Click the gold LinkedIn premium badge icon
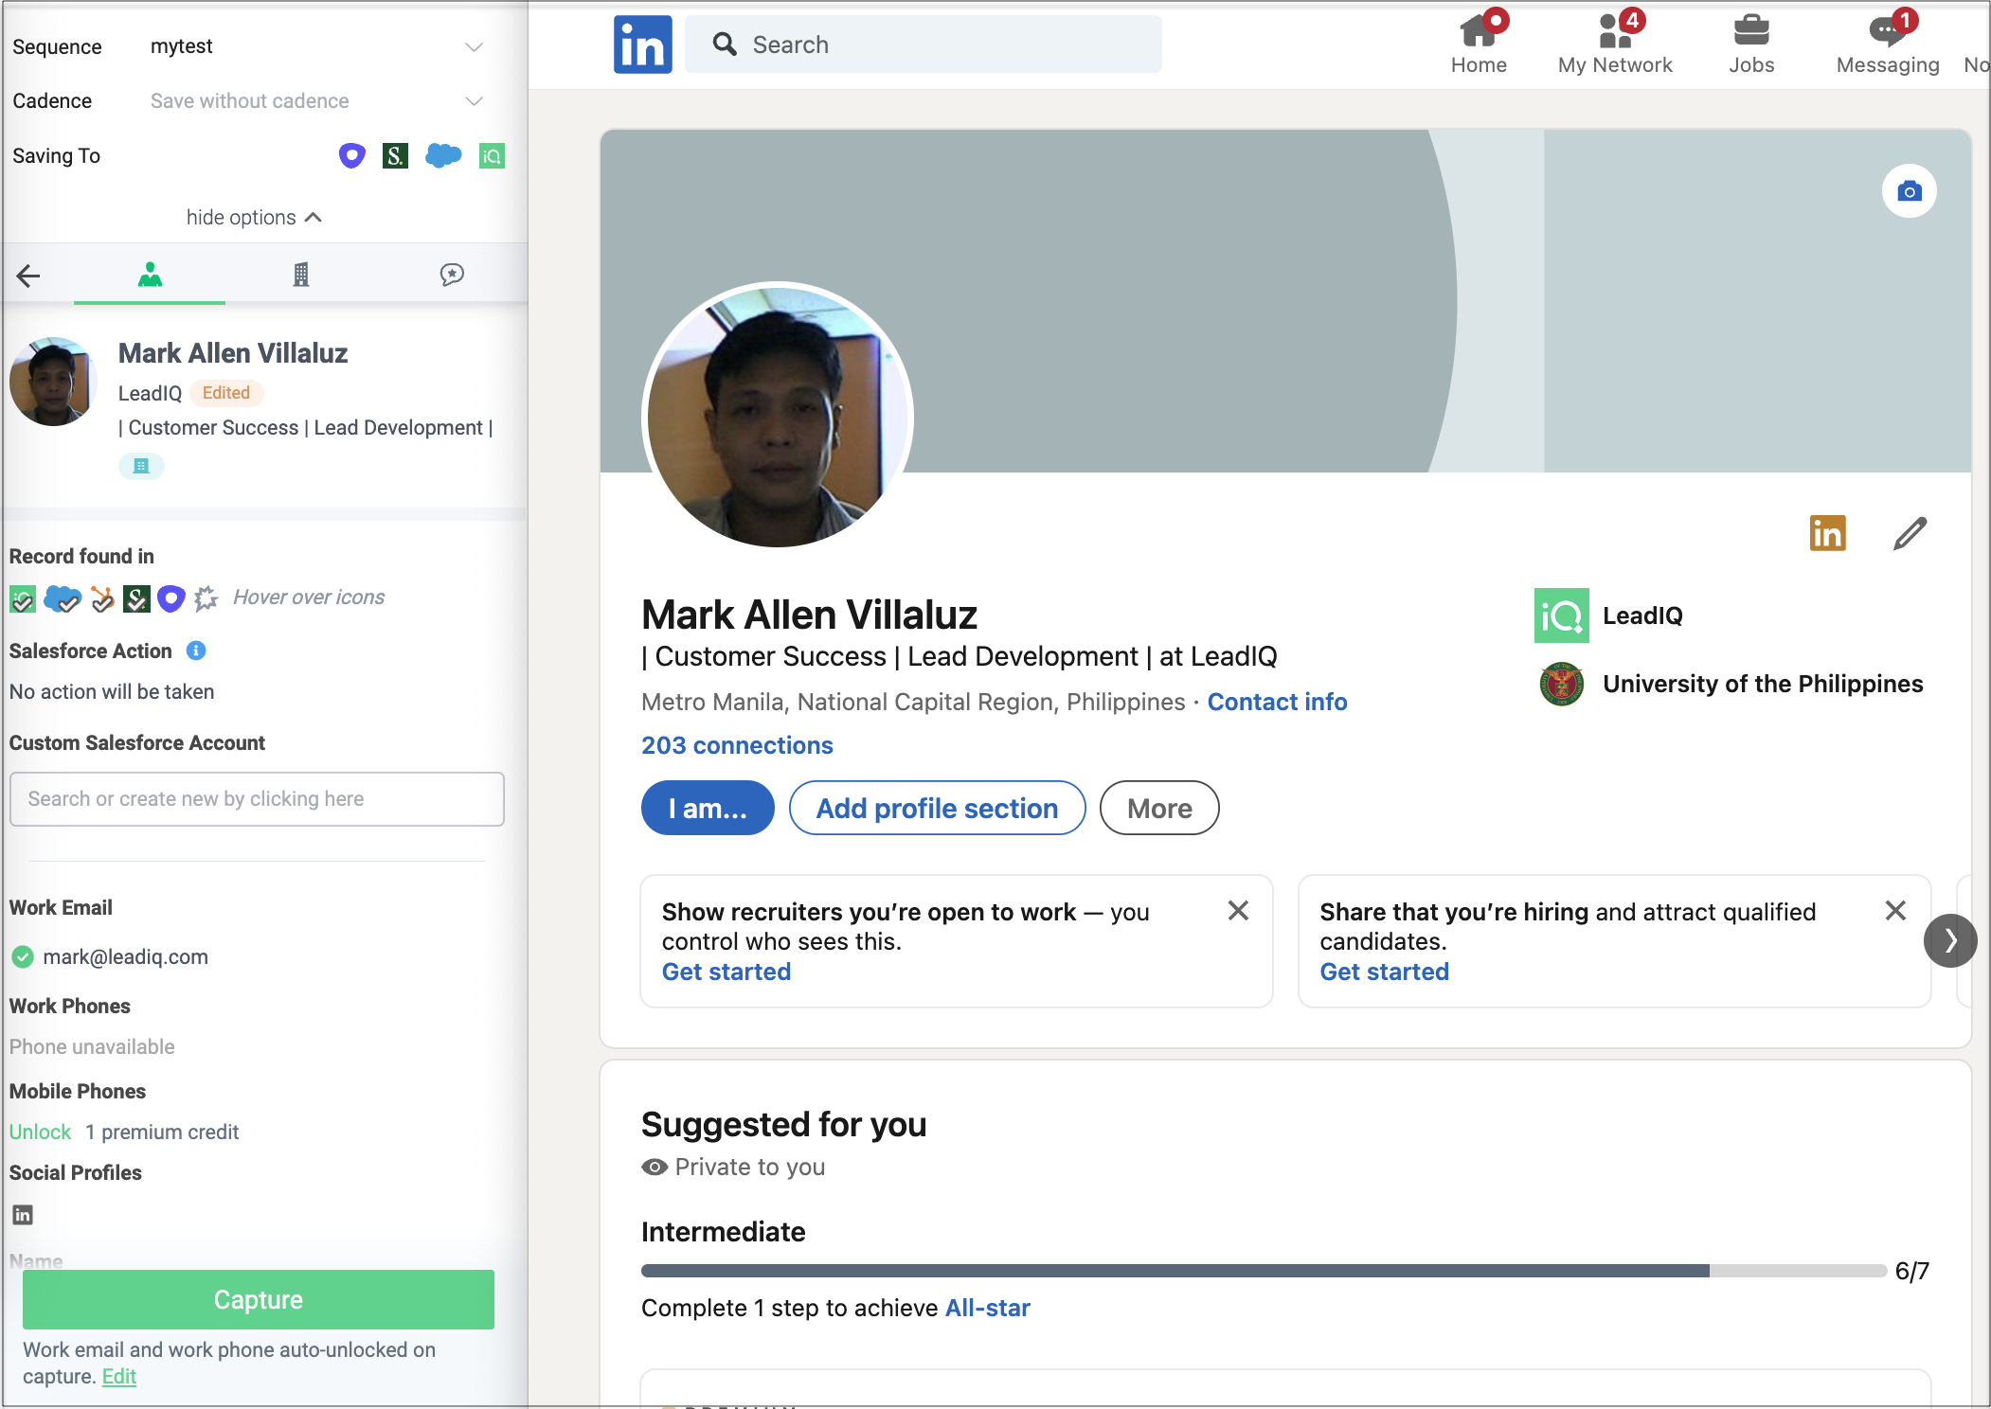The width and height of the screenshot is (1991, 1409). 1828,533
